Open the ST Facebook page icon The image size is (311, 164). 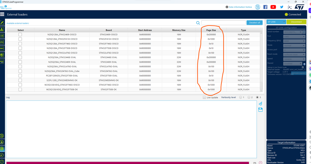[265, 7]
